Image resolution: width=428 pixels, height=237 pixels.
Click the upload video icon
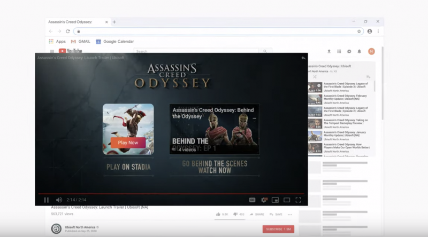[329, 51]
